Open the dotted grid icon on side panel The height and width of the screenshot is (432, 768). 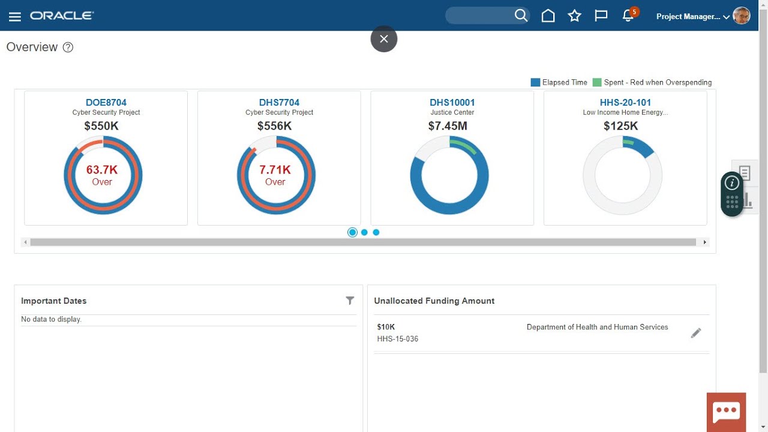[732, 202]
